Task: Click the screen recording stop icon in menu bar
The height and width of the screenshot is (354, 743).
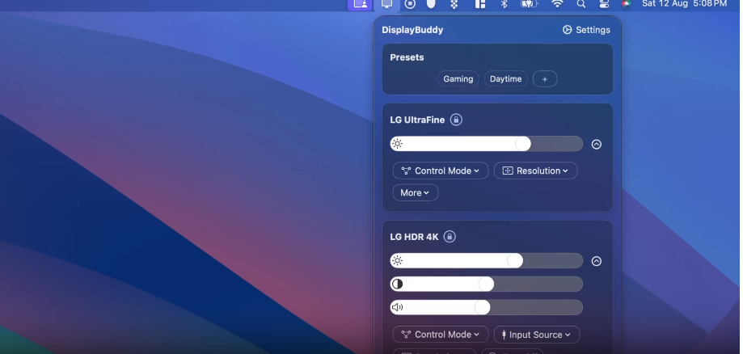Action: click(410, 4)
